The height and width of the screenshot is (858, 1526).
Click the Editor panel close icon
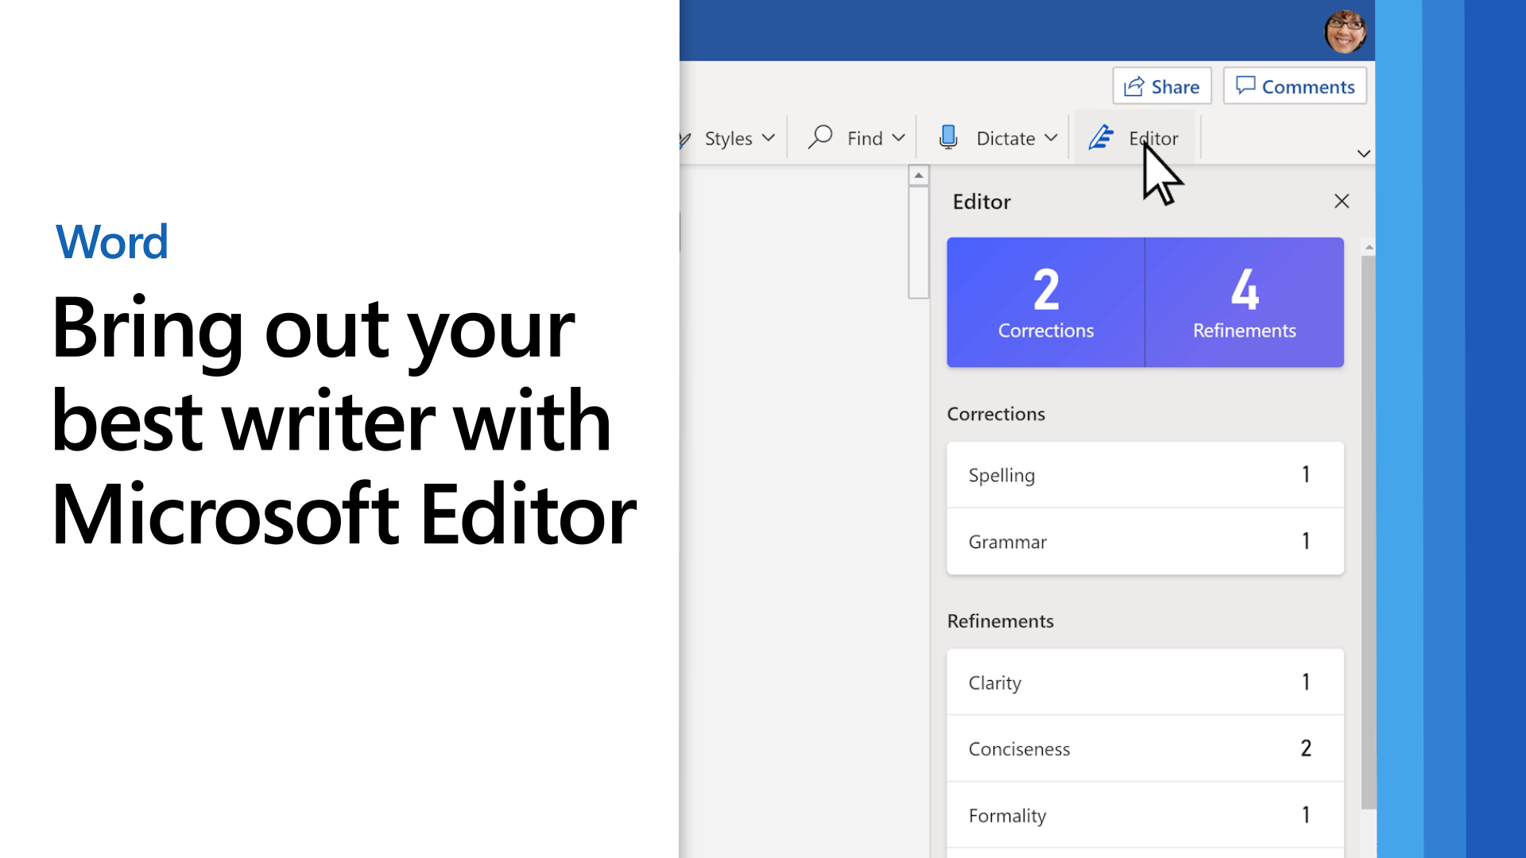pos(1342,200)
